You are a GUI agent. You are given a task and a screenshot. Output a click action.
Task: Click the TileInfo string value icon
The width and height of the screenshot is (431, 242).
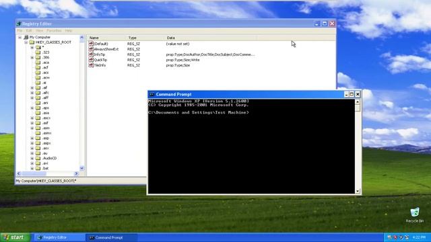(91, 65)
